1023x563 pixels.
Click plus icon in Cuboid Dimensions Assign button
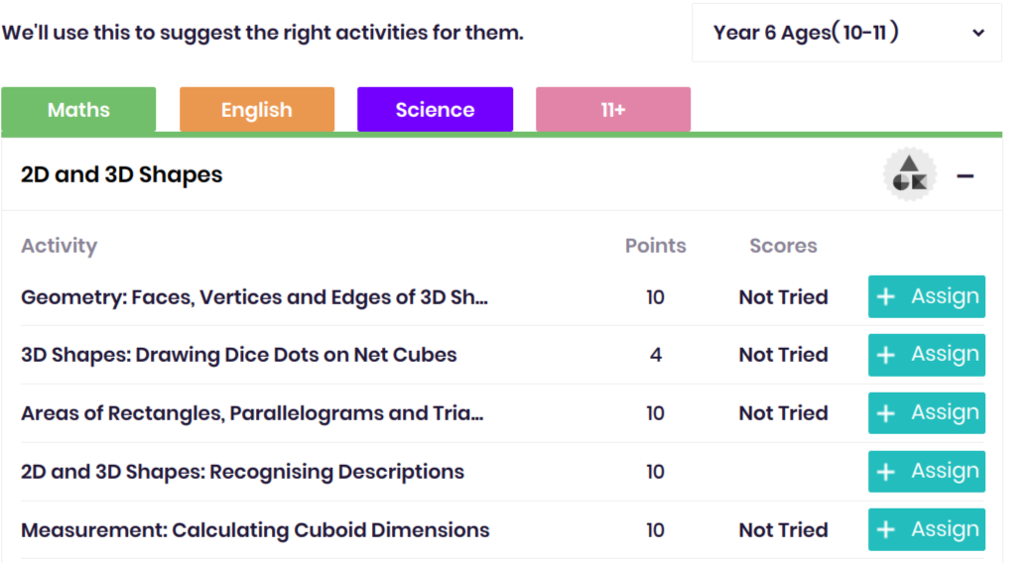click(885, 529)
